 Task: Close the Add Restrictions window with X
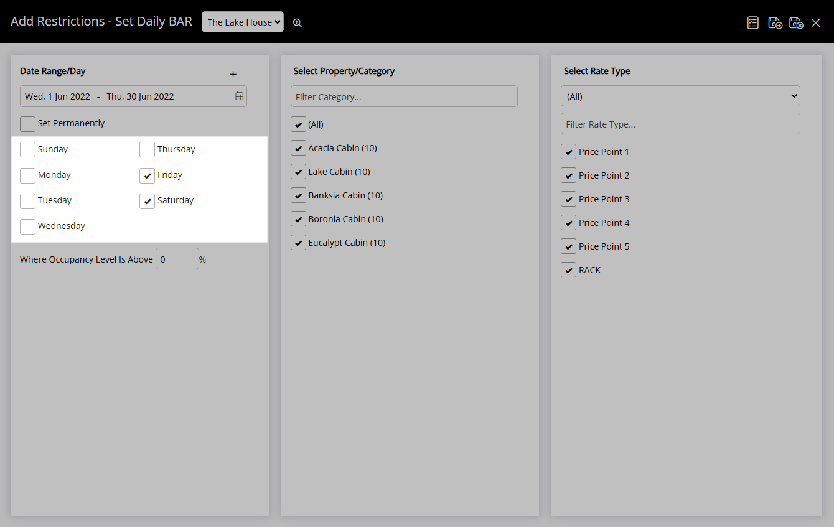pyautogui.click(x=816, y=22)
